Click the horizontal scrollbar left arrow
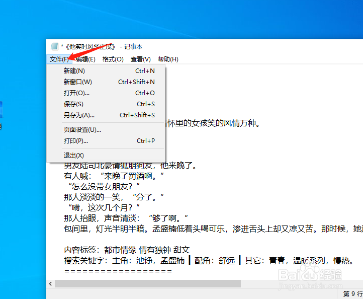Image resolution: width=363 pixels, height=299 pixels. click(x=50, y=283)
